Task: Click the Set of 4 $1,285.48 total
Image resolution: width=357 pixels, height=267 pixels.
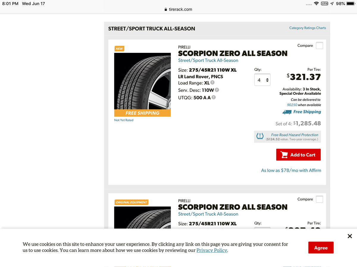Action: [298, 123]
